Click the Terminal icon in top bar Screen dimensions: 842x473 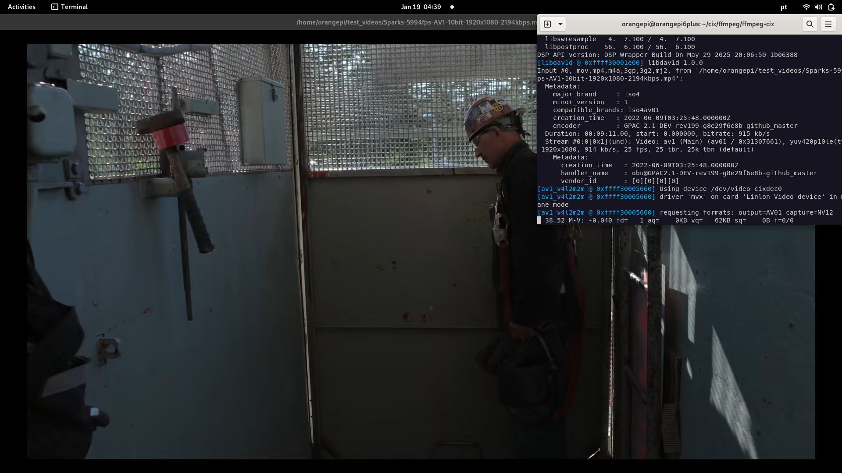(55, 7)
